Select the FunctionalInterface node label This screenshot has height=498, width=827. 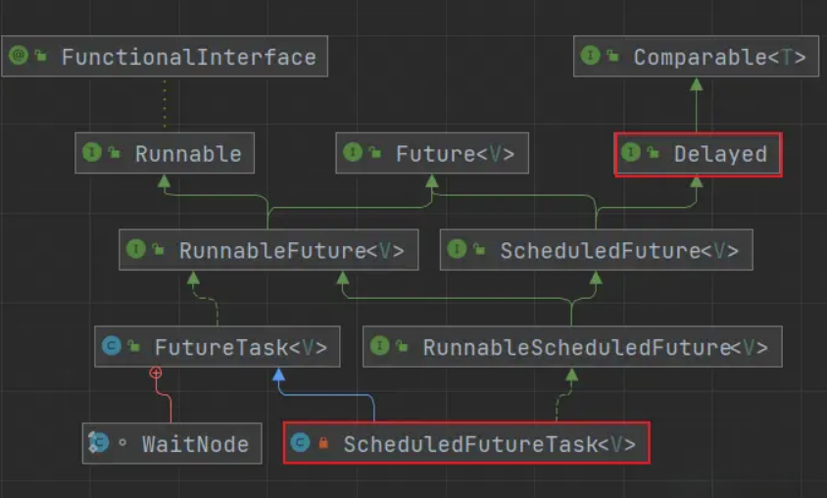click(188, 57)
